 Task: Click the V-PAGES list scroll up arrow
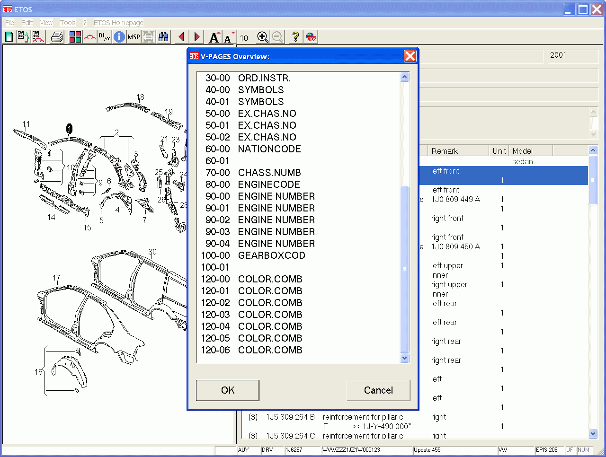[404, 77]
